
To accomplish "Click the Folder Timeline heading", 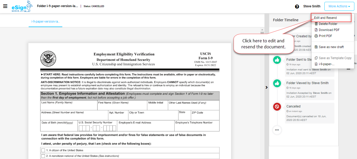I will (x=286, y=20).
